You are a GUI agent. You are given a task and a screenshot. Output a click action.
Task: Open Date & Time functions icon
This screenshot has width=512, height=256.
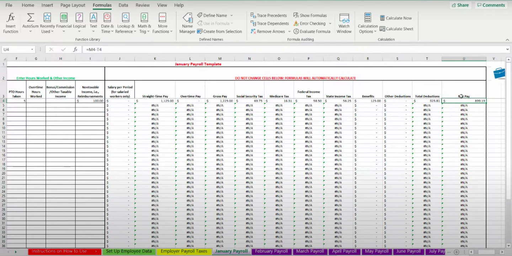pos(107,17)
